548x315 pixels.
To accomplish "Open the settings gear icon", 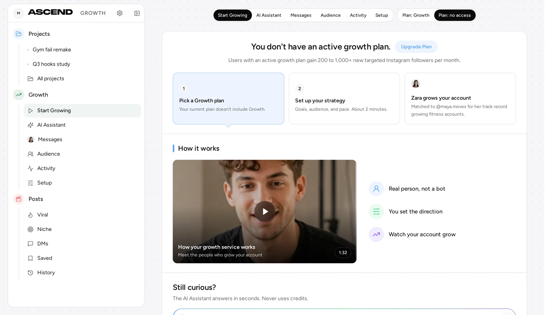I will tap(120, 13).
